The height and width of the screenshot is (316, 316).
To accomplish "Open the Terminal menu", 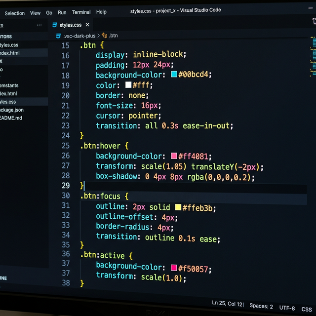I will (81, 12).
